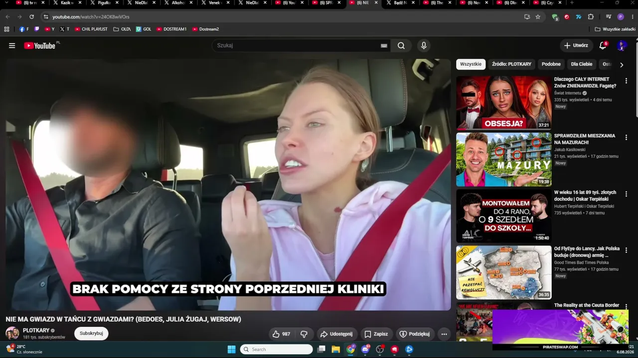The height and width of the screenshot is (358, 638).
Task: Open Chrome profile avatar
Action: coord(621,17)
